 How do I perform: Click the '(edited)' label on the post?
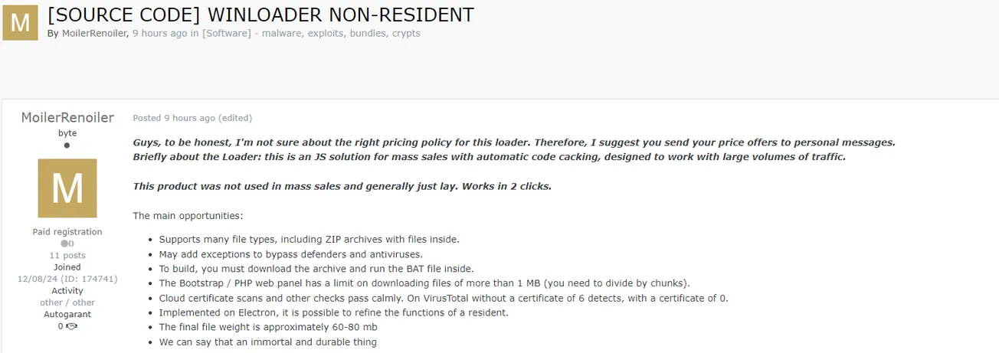pyautogui.click(x=235, y=118)
